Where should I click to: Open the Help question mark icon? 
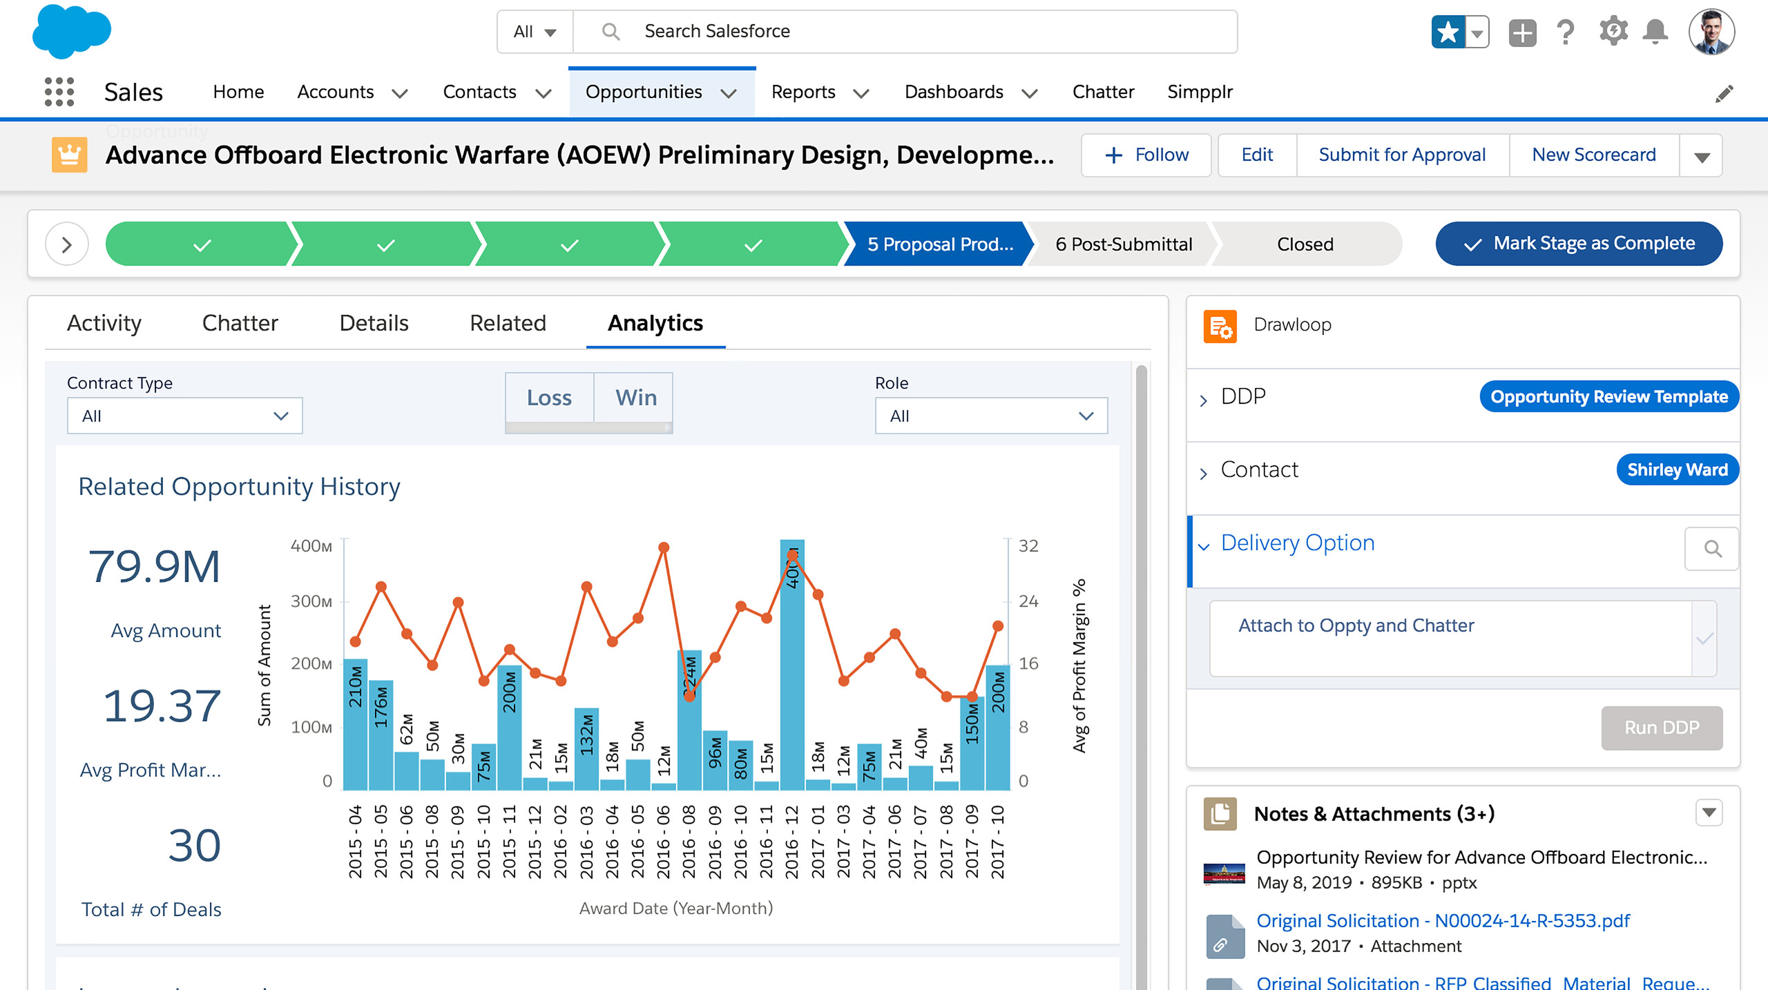(x=1565, y=32)
